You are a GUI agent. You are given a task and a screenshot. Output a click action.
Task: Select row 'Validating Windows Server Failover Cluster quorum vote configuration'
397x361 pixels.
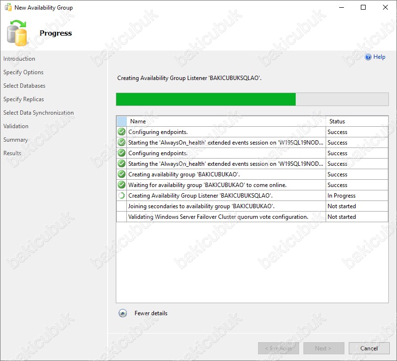pos(252,217)
